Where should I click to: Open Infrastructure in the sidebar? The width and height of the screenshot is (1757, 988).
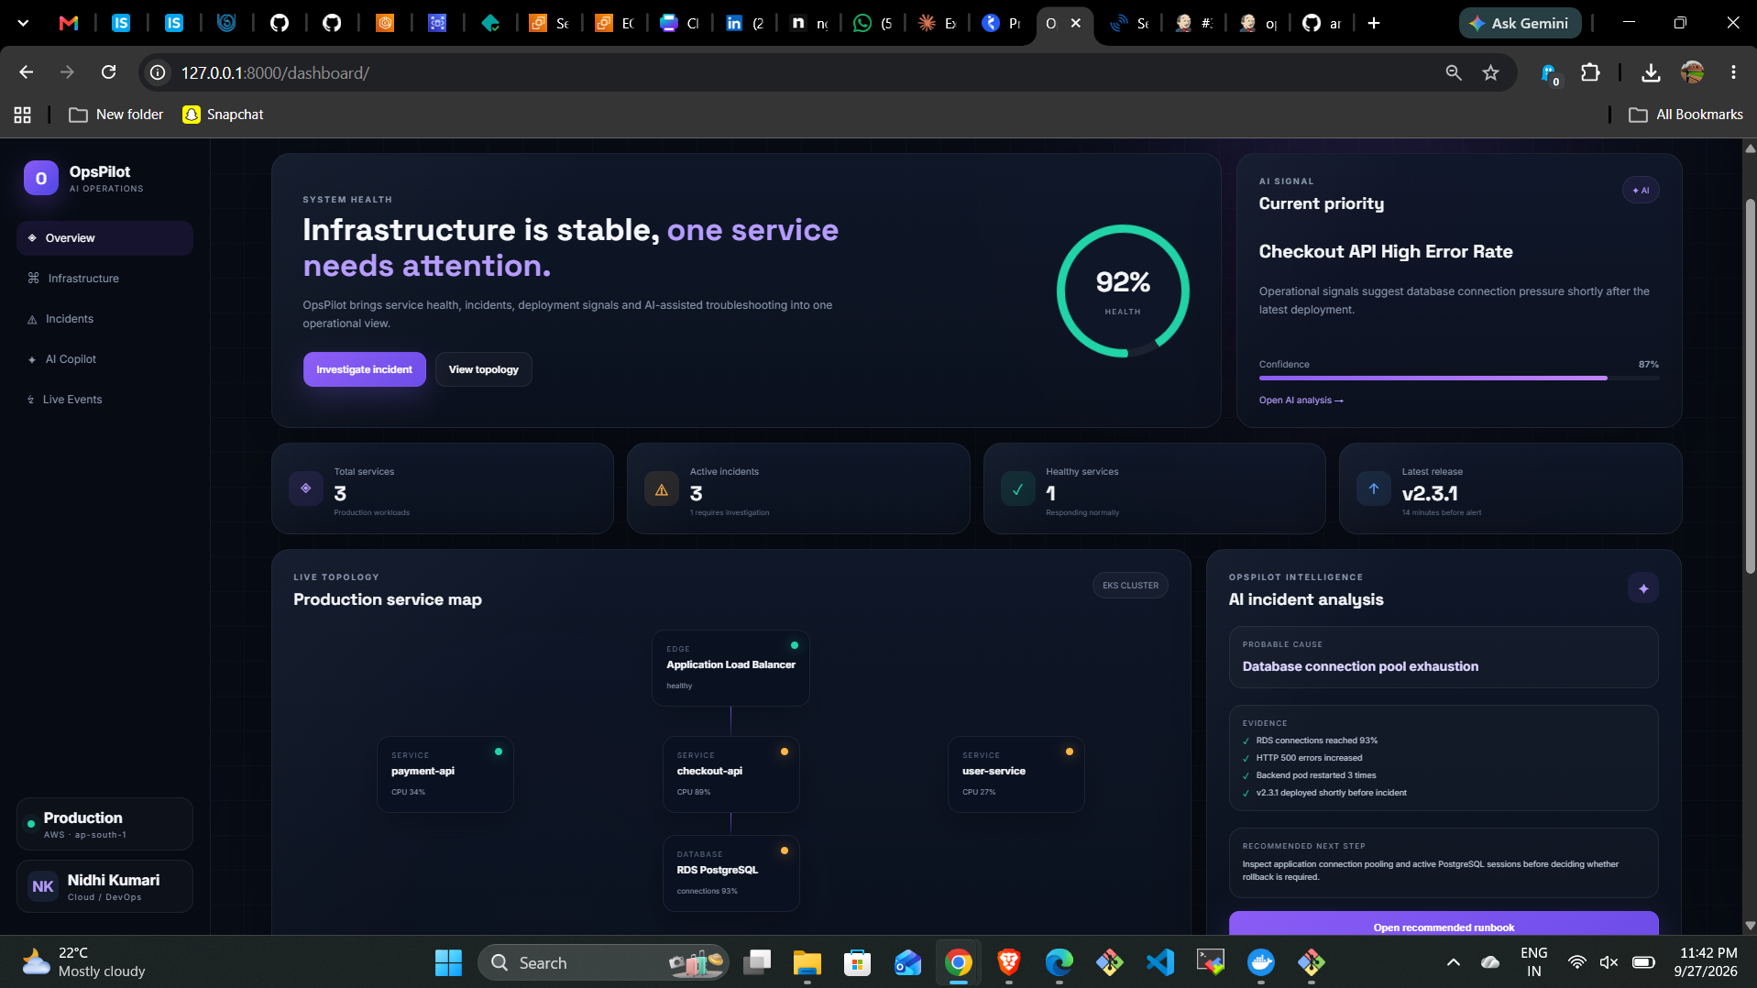point(104,279)
